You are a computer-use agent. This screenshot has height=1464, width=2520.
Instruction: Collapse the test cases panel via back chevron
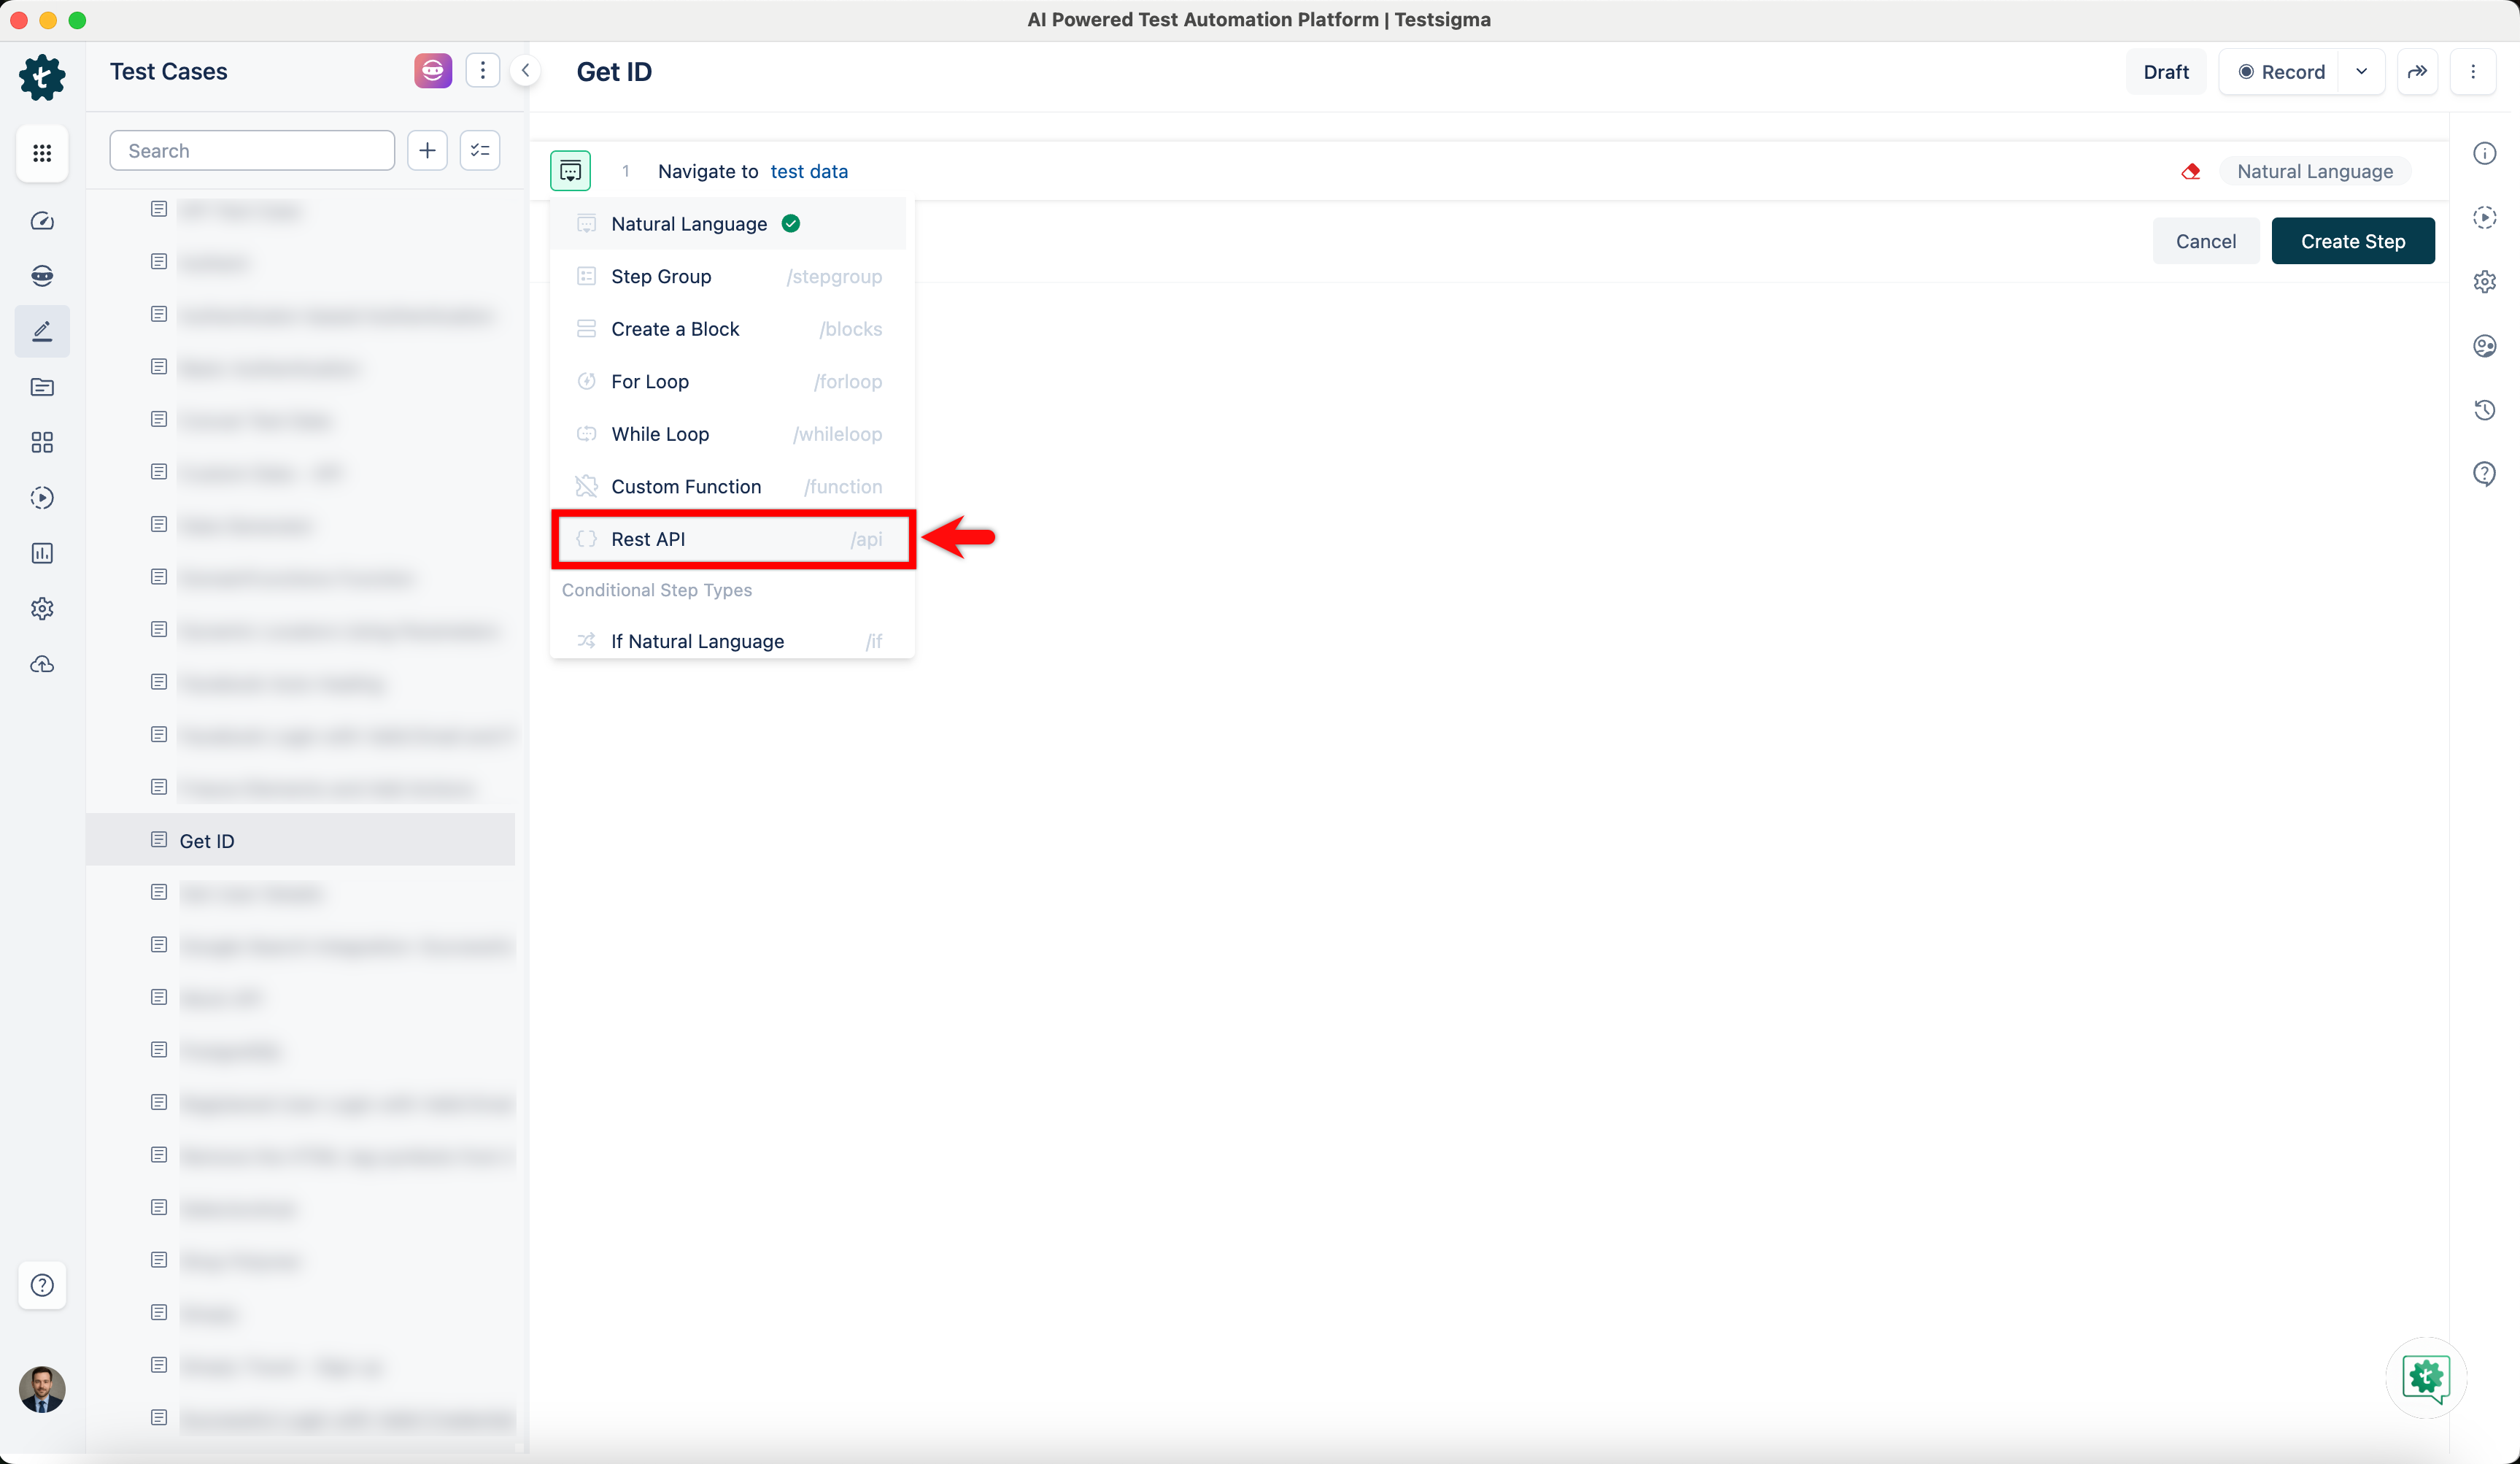[x=525, y=70]
